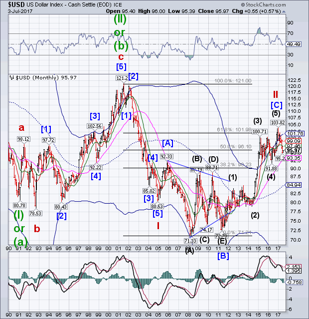The image size is (309, 319).
Task: Select the 103.82 high price marker
Action: (x=277, y=122)
